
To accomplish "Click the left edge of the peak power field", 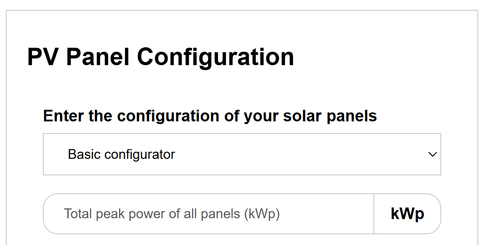I will (51, 214).
